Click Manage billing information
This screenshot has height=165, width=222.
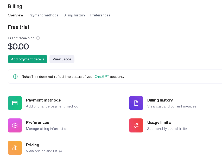coord(47,129)
